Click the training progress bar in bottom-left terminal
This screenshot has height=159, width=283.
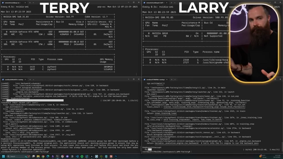point(35,100)
